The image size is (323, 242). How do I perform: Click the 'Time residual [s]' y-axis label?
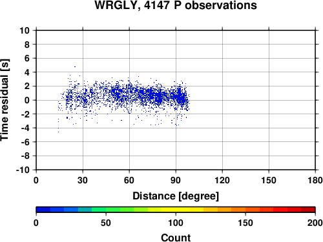point(5,100)
